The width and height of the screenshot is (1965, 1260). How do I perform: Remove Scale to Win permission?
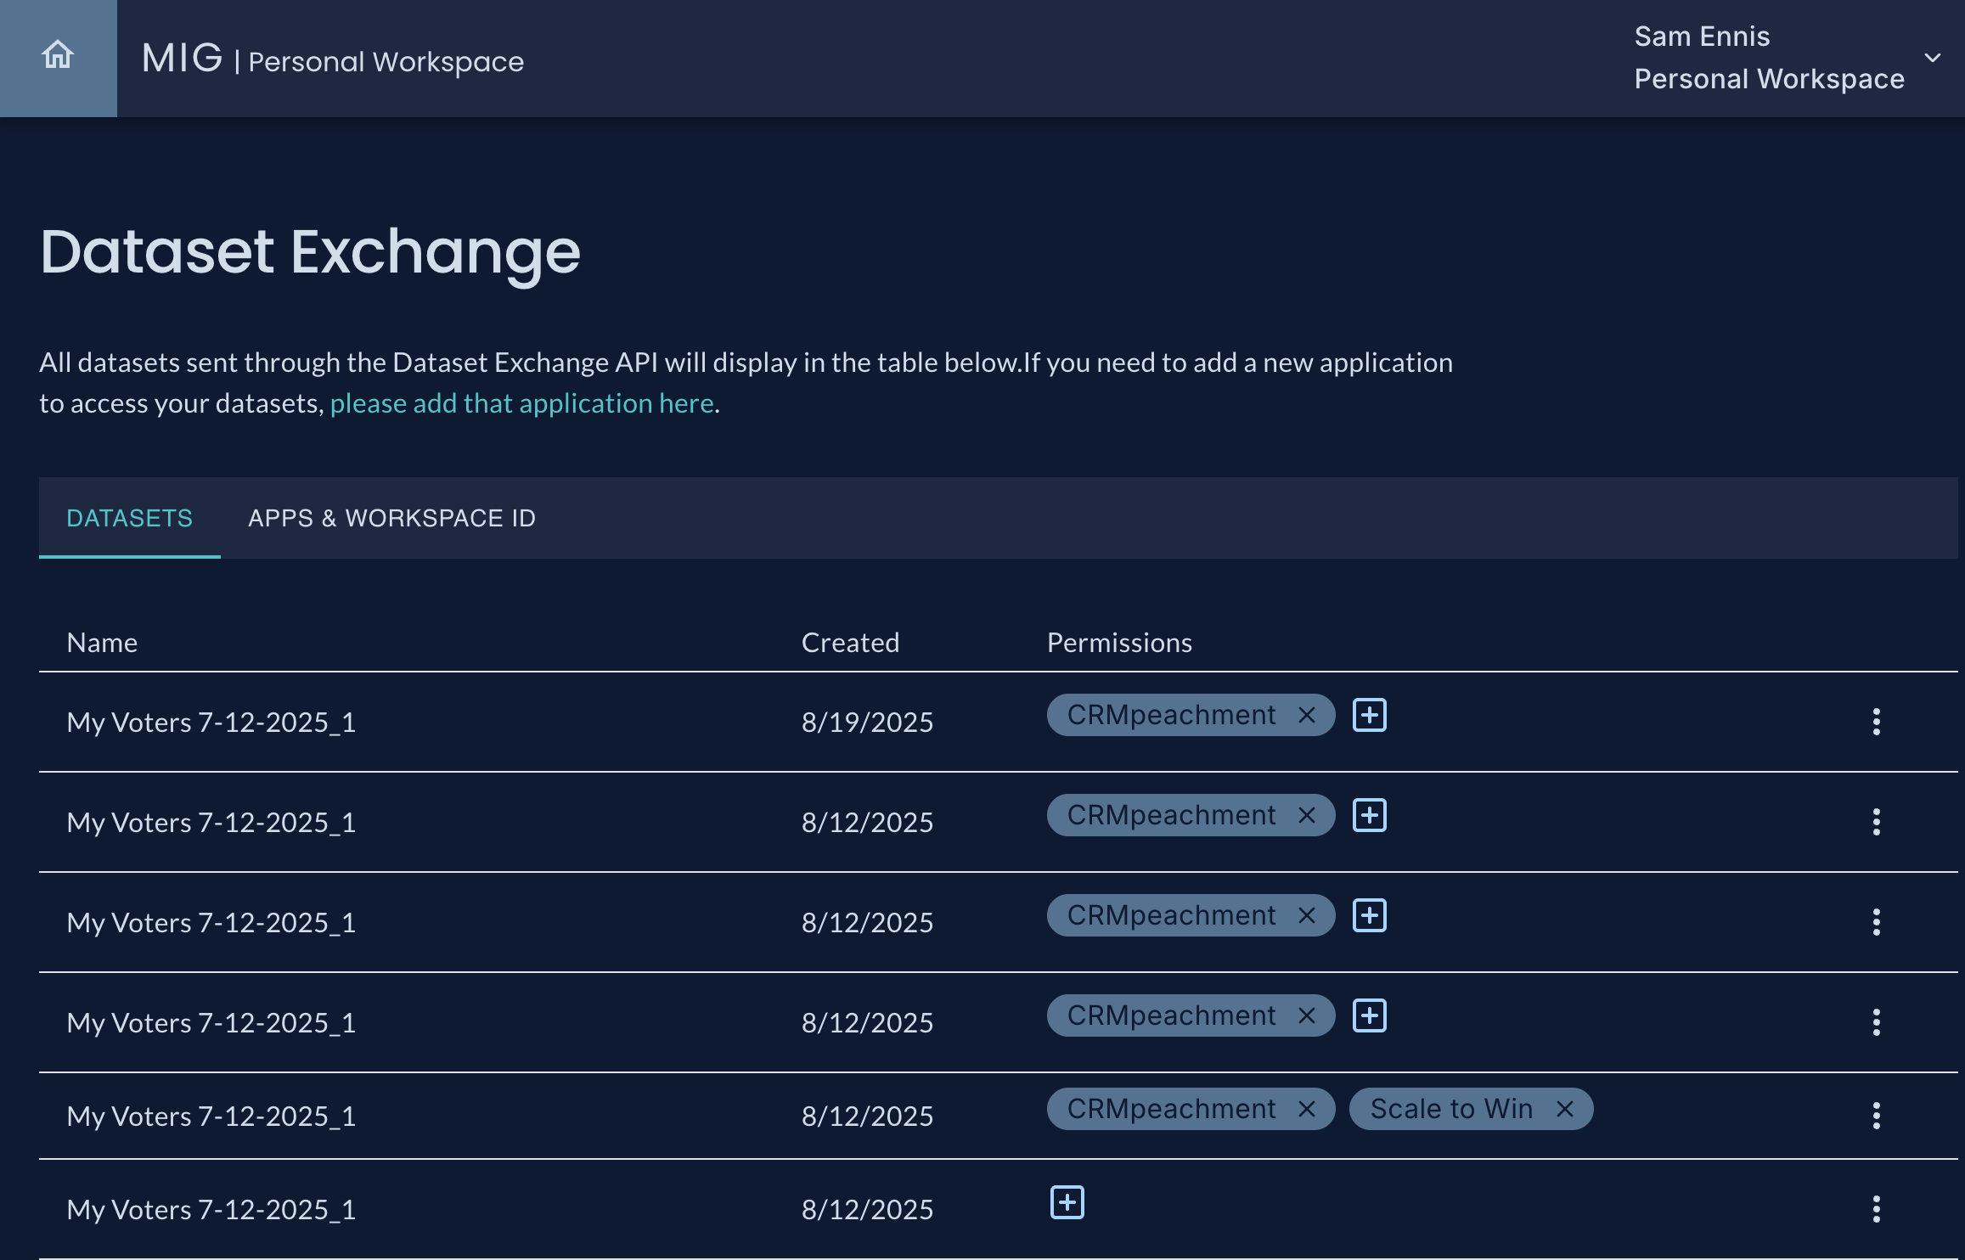[x=1565, y=1109]
